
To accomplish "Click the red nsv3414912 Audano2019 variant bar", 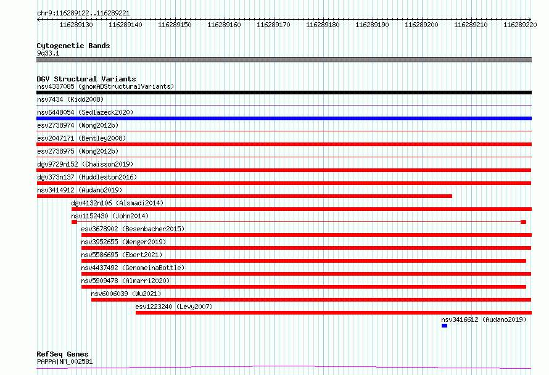I will [244, 196].
